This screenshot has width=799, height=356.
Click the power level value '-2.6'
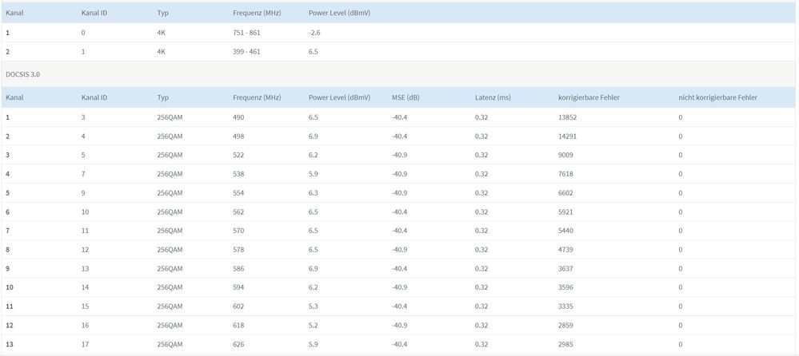click(x=314, y=33)
